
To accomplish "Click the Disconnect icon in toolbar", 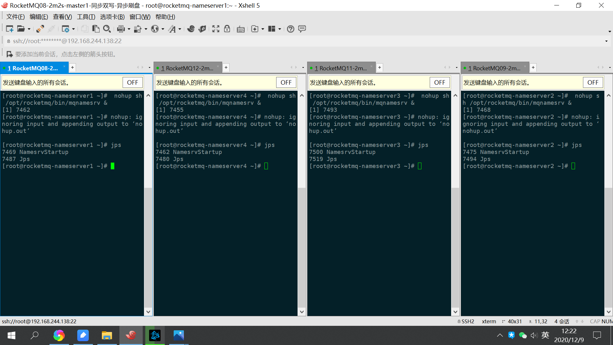I will point(51,29).
